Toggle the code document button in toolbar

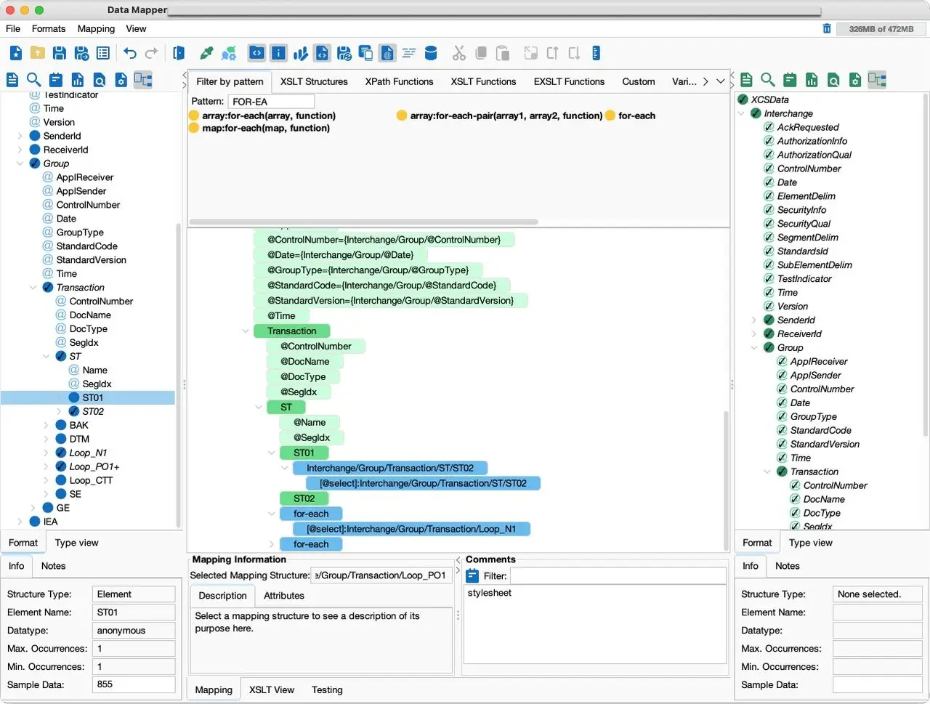323,53
